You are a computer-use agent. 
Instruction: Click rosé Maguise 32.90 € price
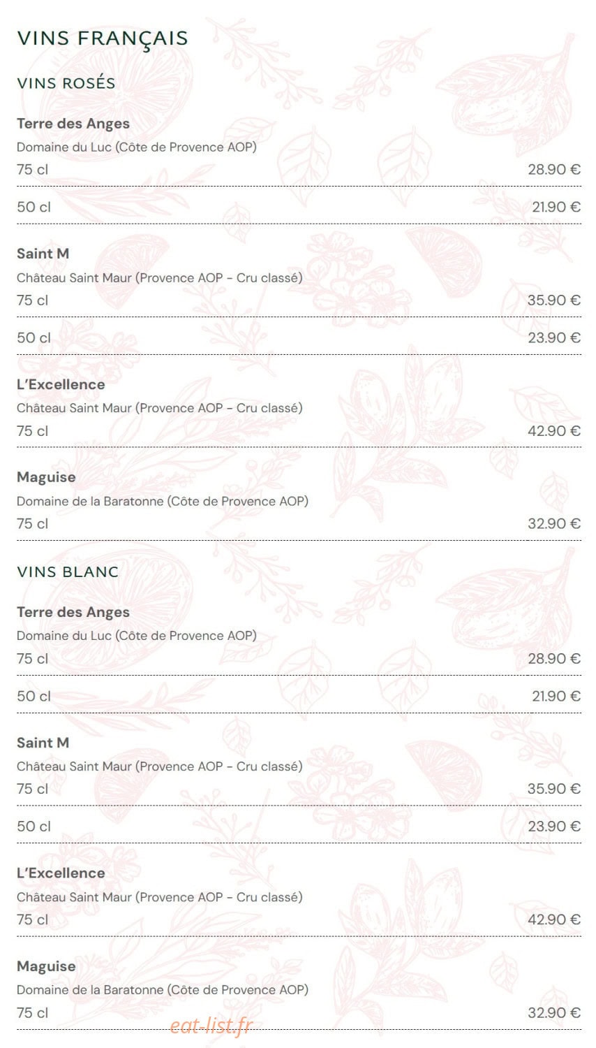pyautogui.click(x=554, y=523)
